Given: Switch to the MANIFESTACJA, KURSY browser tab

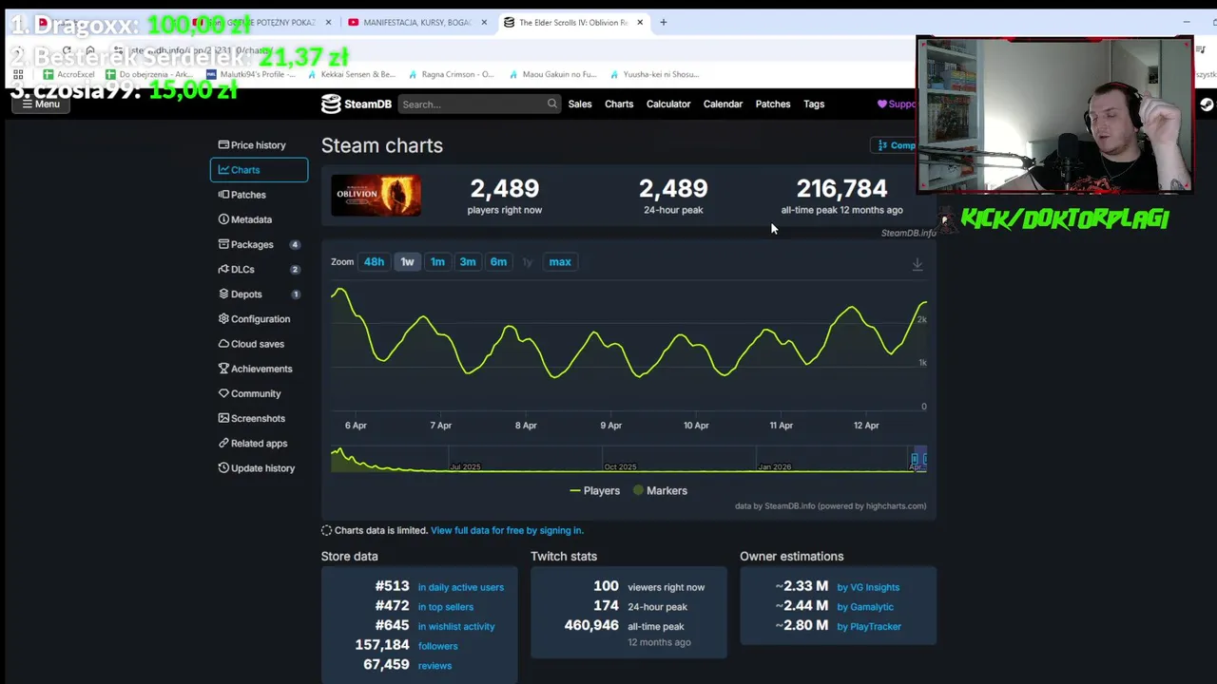Looking at the screenshot, I should [x=417, y=22].
